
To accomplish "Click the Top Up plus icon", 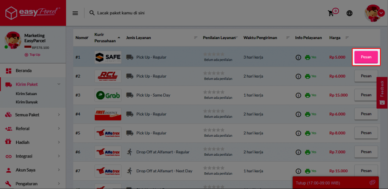I will [x=27, y=55].
